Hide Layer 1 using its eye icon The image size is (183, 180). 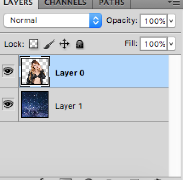click(8, 104)
